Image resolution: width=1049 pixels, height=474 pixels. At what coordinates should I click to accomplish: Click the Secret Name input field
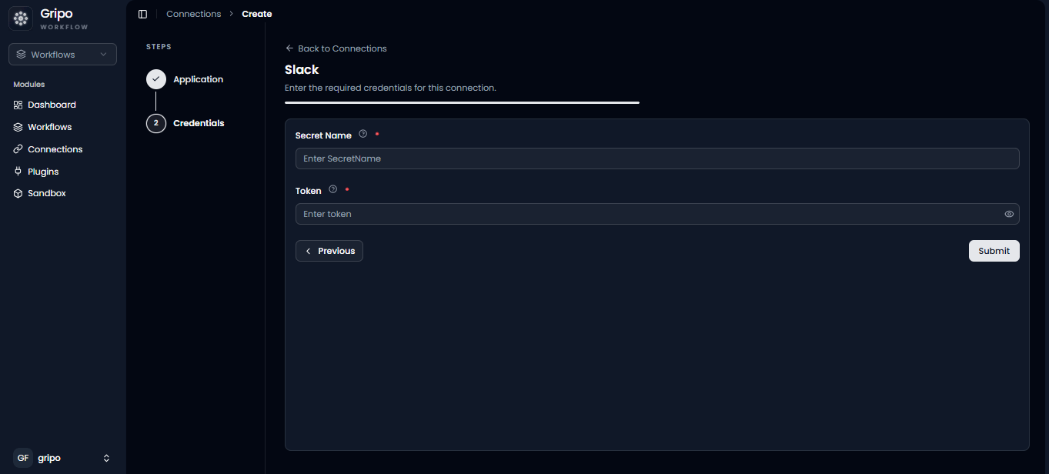coord(657,159)
